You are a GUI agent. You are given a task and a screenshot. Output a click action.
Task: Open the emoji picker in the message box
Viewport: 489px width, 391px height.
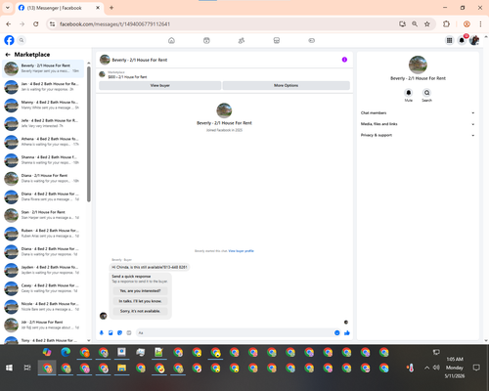point(337,332)
